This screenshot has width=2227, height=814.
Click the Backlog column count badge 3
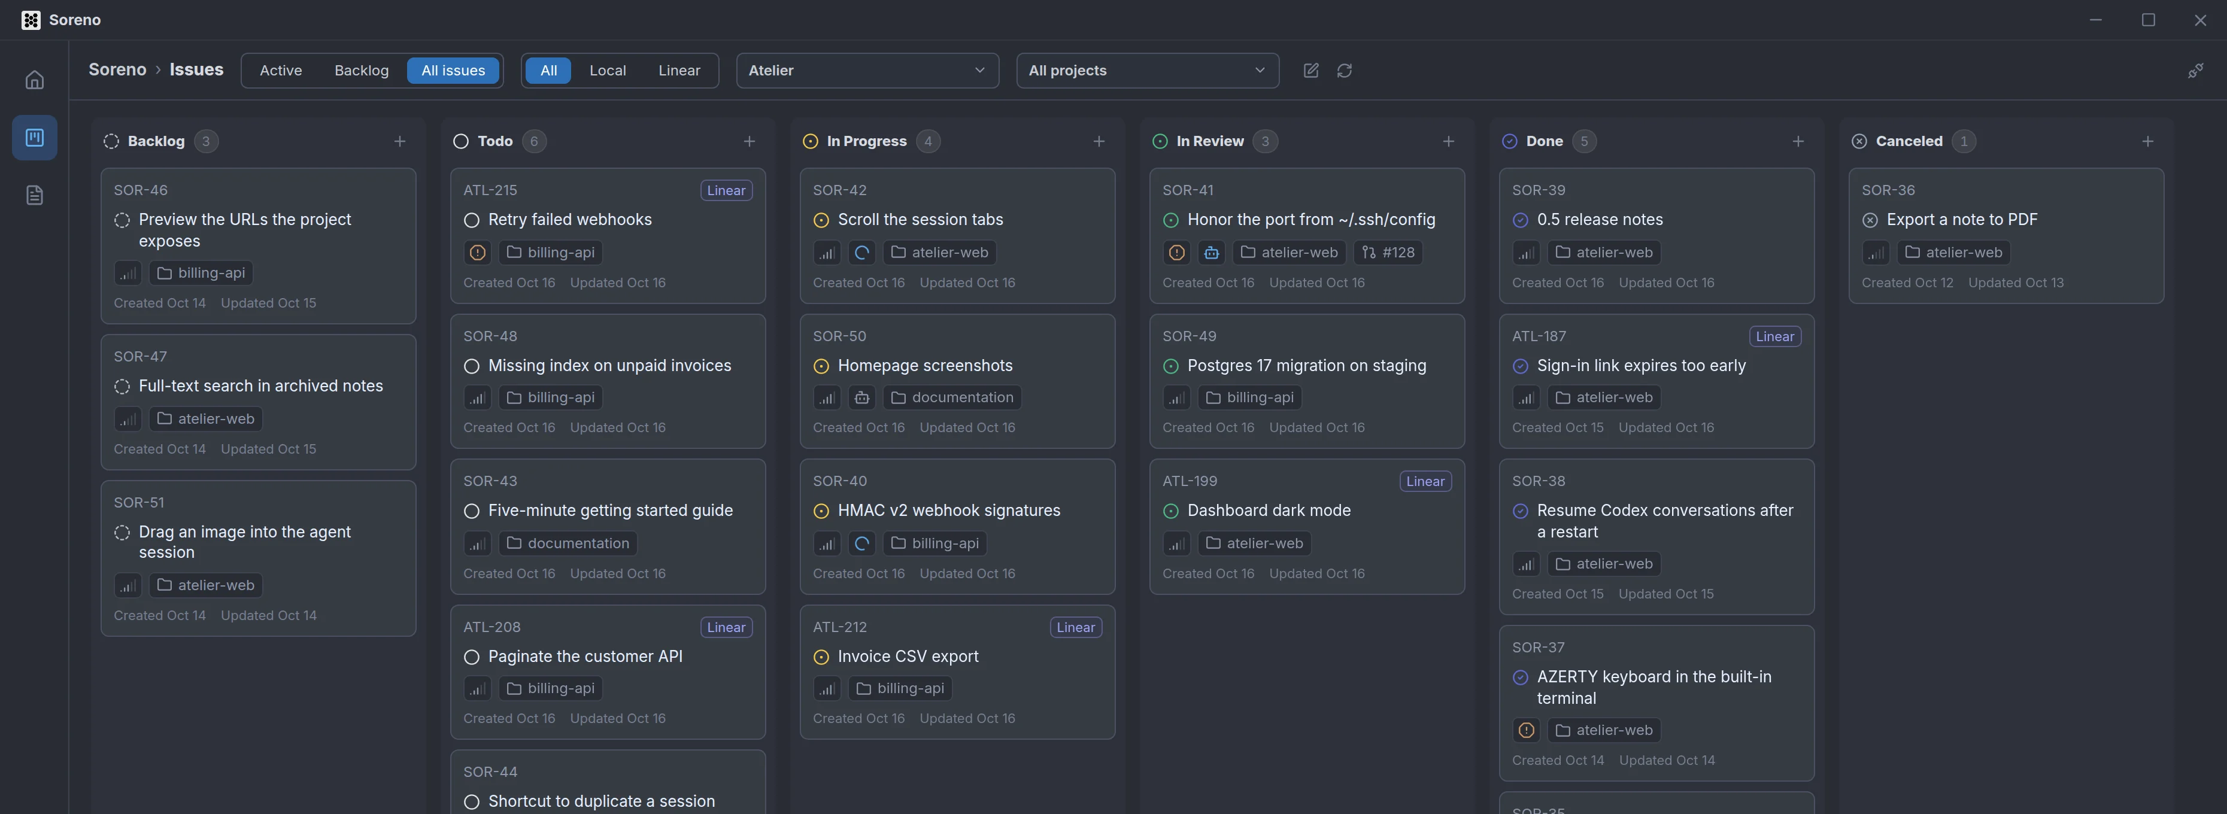pos(206,142)
